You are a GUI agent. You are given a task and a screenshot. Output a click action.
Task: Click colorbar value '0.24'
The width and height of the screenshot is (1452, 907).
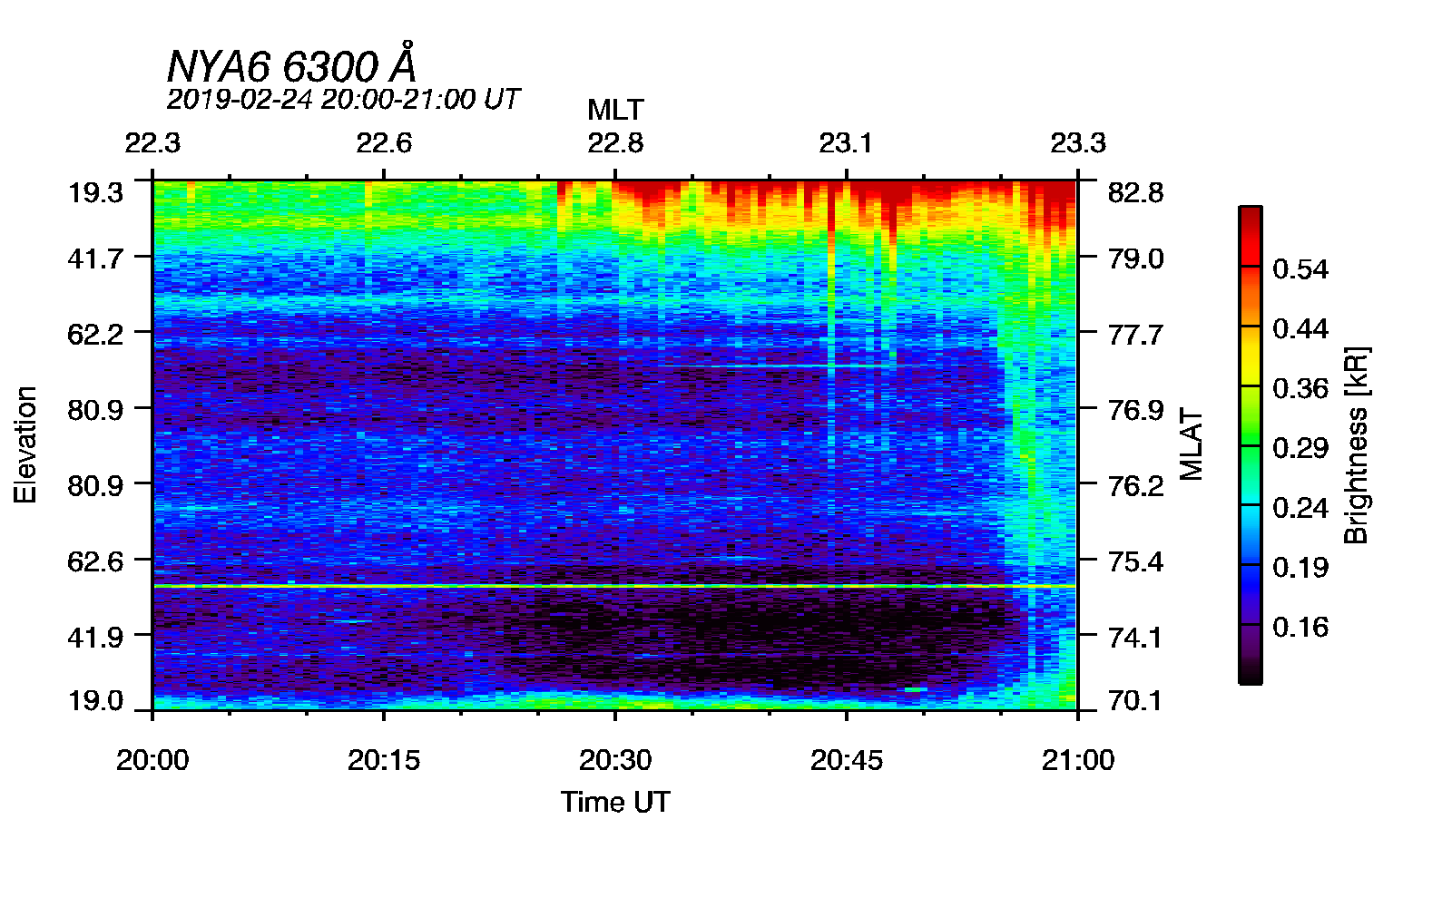tap(1300, 508)
